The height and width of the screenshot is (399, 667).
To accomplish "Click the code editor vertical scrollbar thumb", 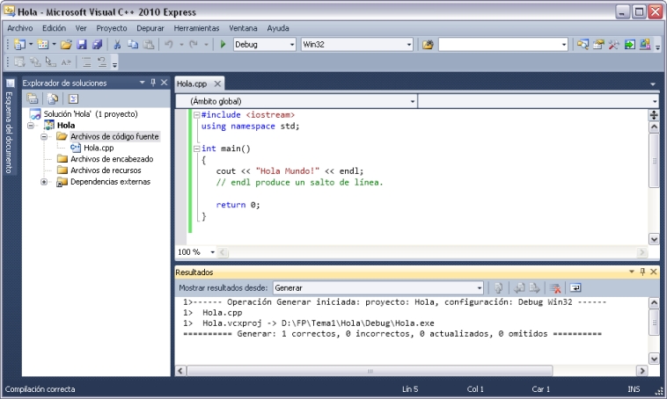I will [x=654, y=160].
